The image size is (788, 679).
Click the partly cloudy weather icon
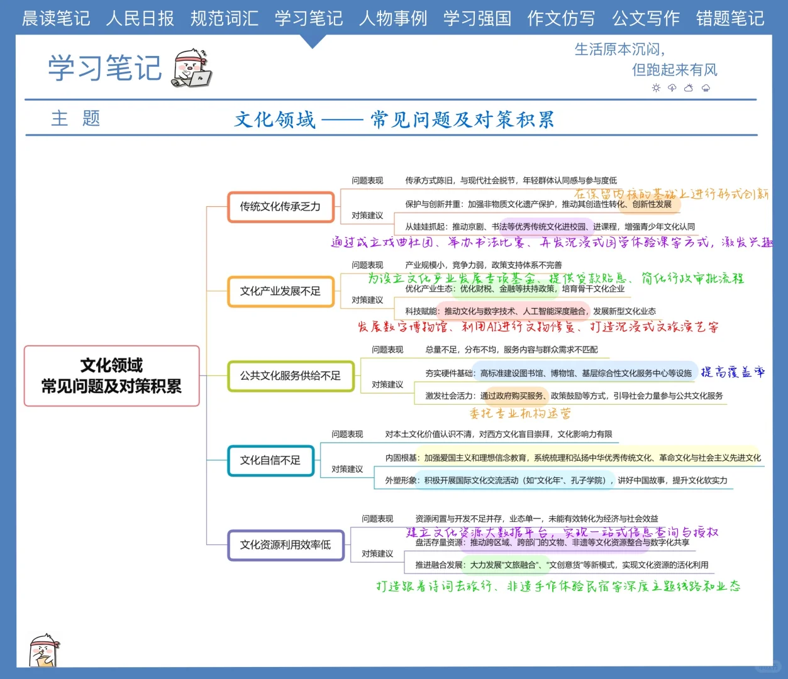688,88
